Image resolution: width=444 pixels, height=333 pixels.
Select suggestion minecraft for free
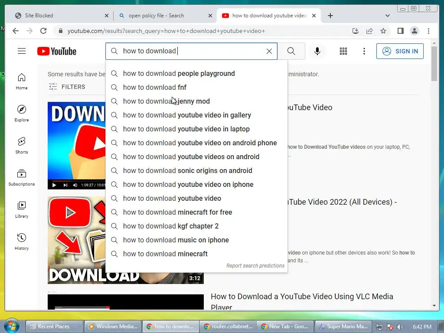click(x=196, y=212)
